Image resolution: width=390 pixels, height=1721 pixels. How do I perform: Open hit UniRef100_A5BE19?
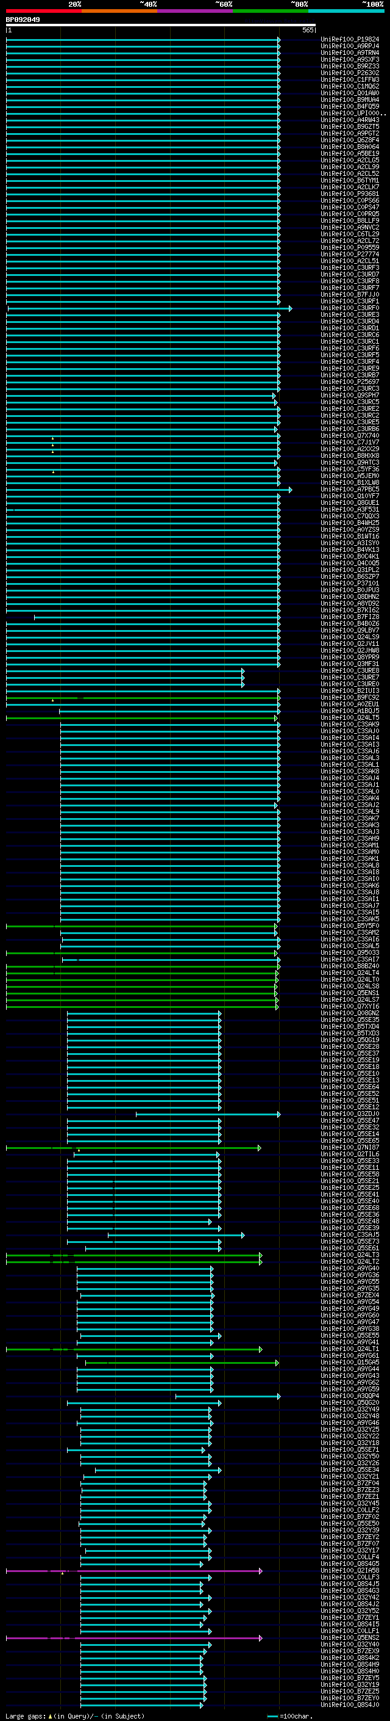coord(349,154)
